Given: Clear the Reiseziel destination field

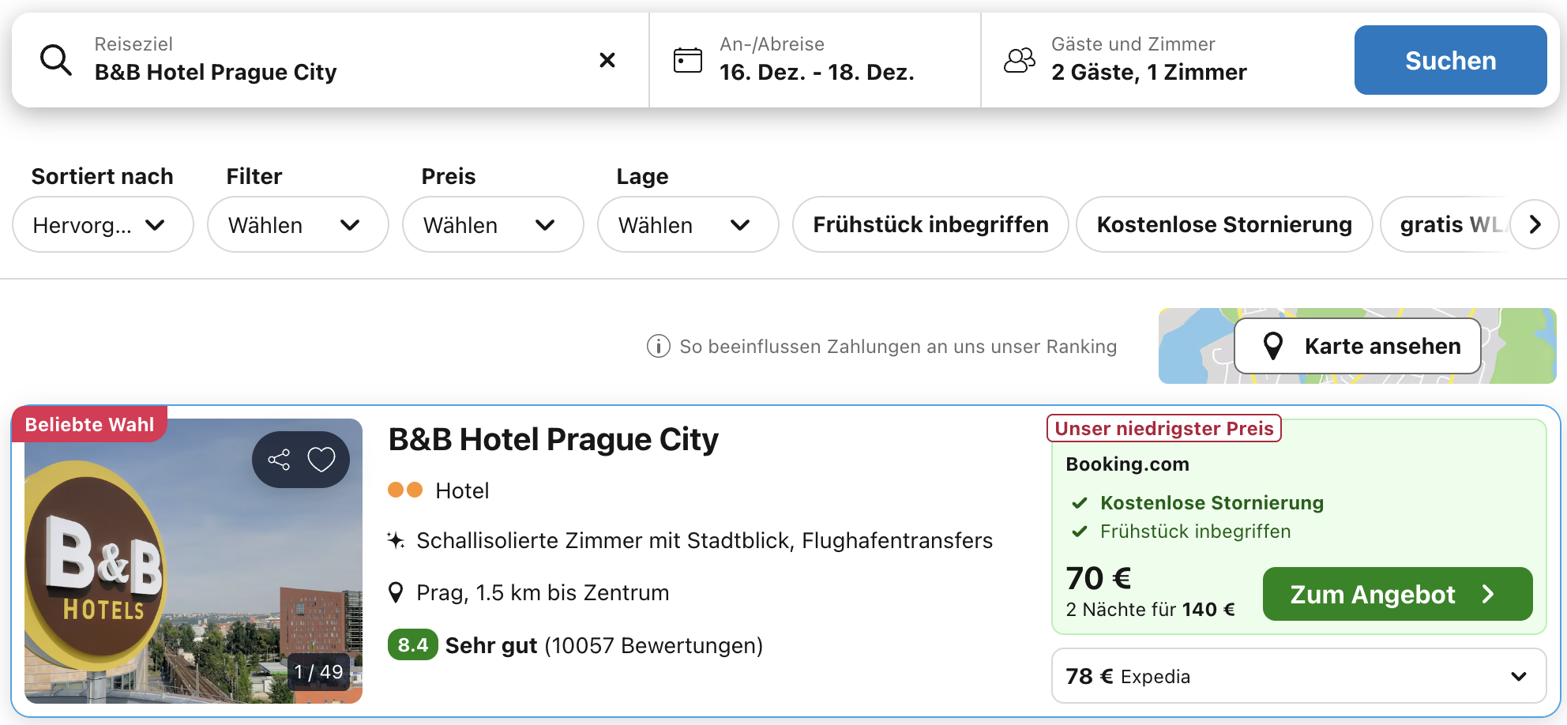Looking at the screenshot, I should (x=607, y=60).
